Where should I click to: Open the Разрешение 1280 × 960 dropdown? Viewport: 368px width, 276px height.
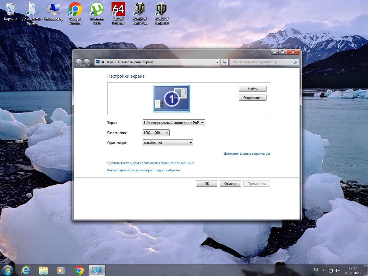click(156, 133)
